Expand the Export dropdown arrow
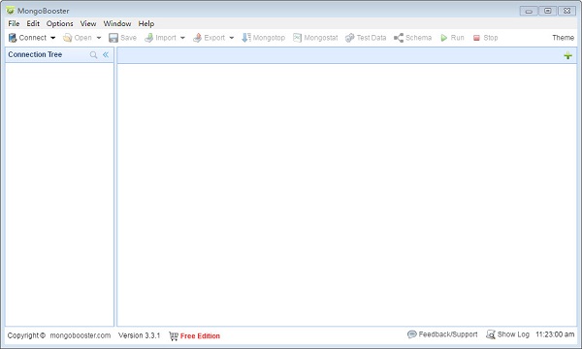Screen dimensions: 582x349 tap(232, 38)
